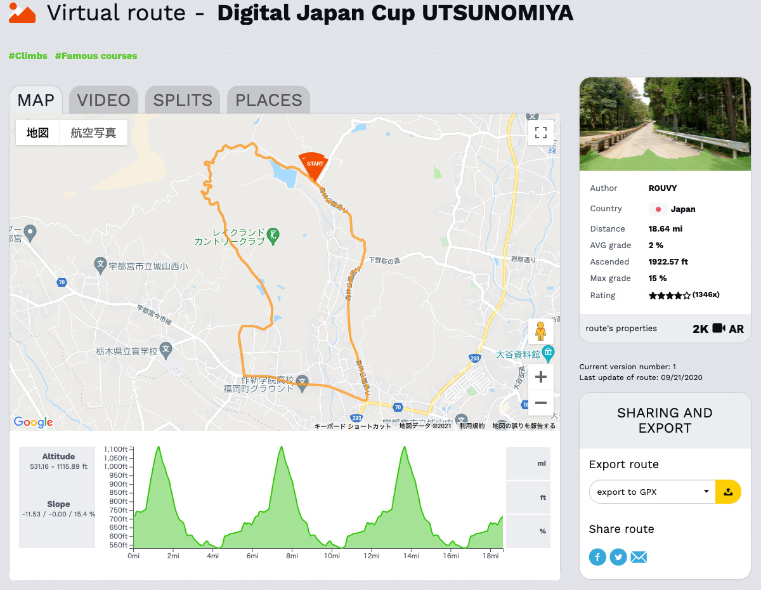Switch to the VIDEO tab
Image resolution: width=761 pixels, height=590 pixels.
[103, 100]
